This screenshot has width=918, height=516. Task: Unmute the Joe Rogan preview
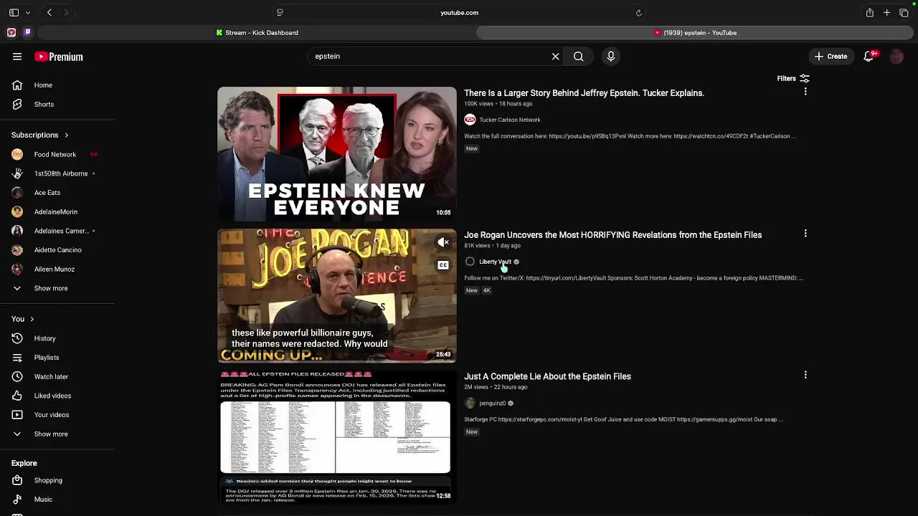point(443,242)
